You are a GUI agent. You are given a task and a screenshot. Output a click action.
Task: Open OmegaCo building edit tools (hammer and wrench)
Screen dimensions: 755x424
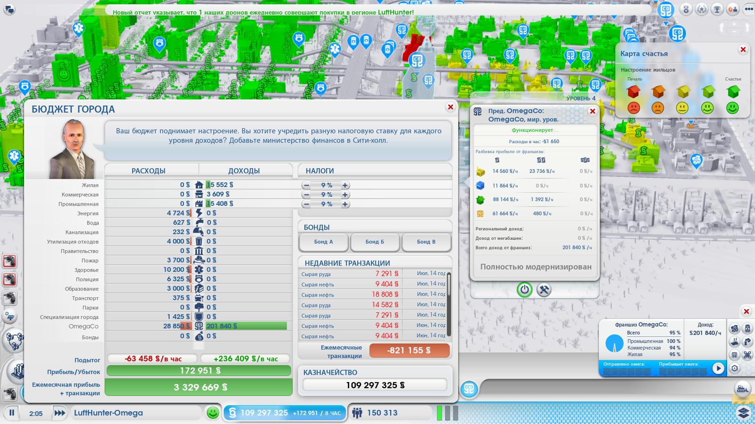coord(544,289)
